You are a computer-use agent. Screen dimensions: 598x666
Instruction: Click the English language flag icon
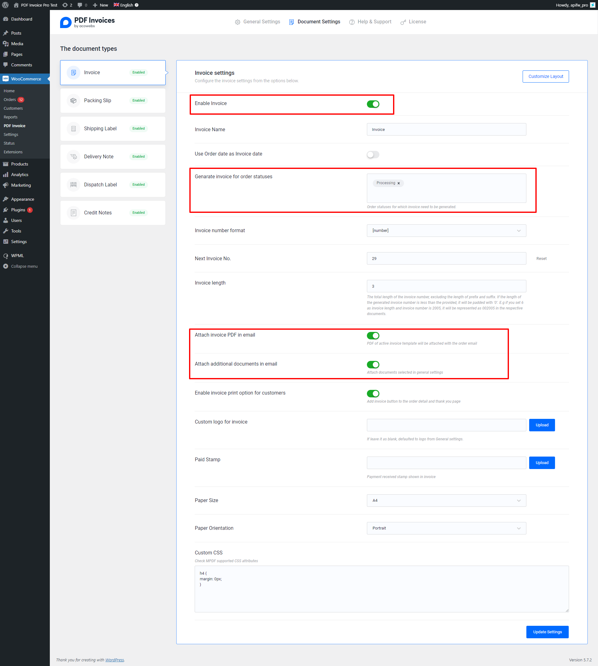point(116,5)
